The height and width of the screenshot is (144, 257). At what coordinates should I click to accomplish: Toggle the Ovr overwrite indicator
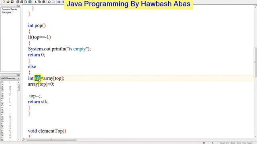[228, 143]
